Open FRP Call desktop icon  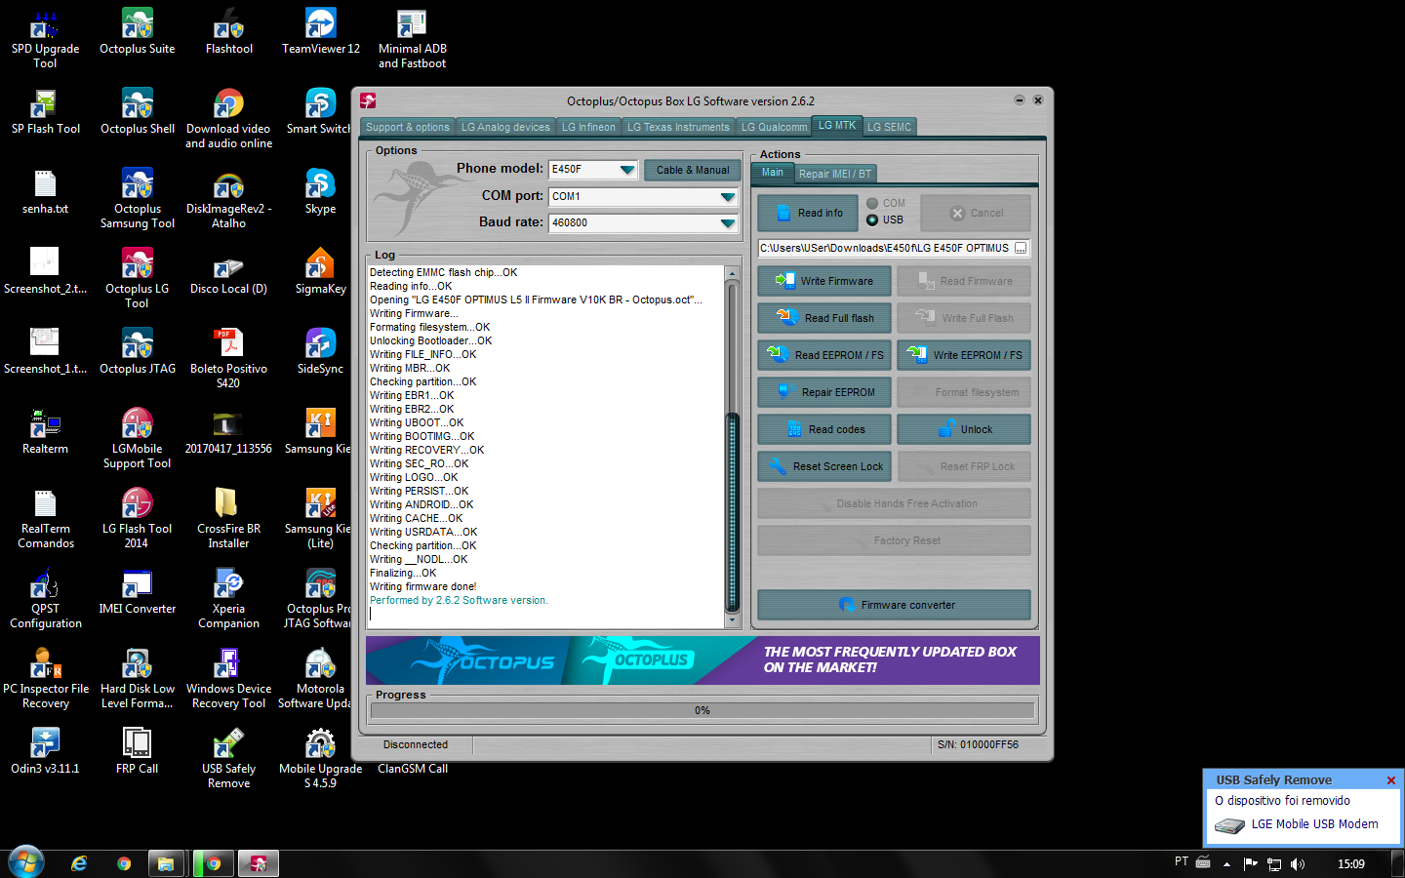(138, 751)
